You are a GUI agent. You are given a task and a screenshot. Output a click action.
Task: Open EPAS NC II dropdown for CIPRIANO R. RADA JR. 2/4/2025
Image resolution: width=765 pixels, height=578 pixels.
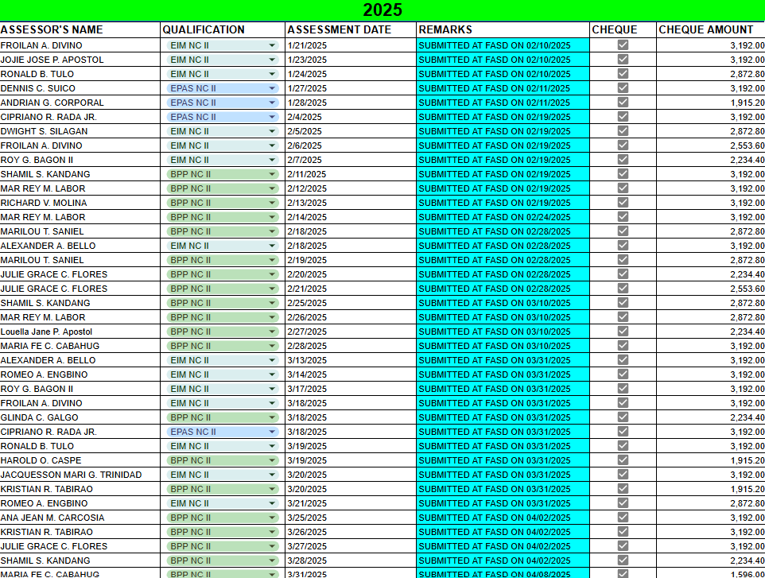(x=272, y=117)
